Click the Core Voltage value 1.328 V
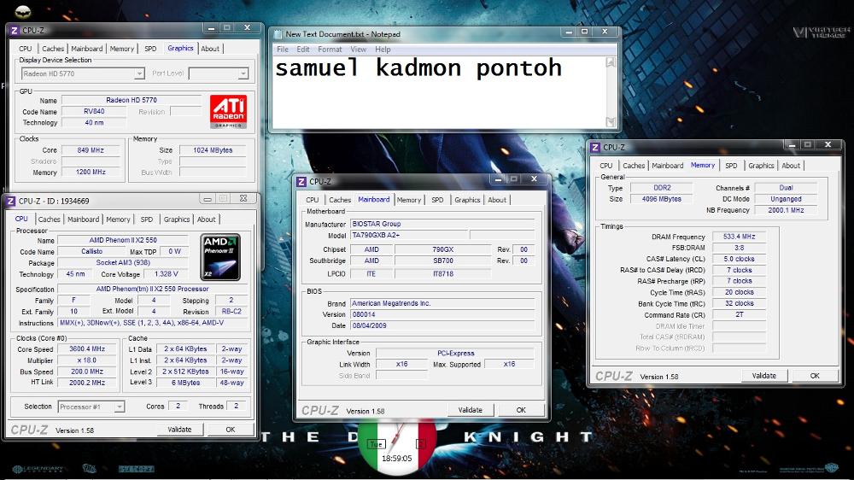The height and width of the screenshot is (480, 854). coord(167,274)
